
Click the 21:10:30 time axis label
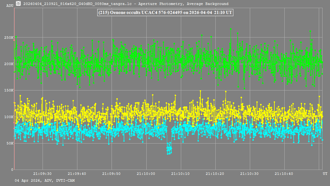pyautogui.click(x=250, y=174)
